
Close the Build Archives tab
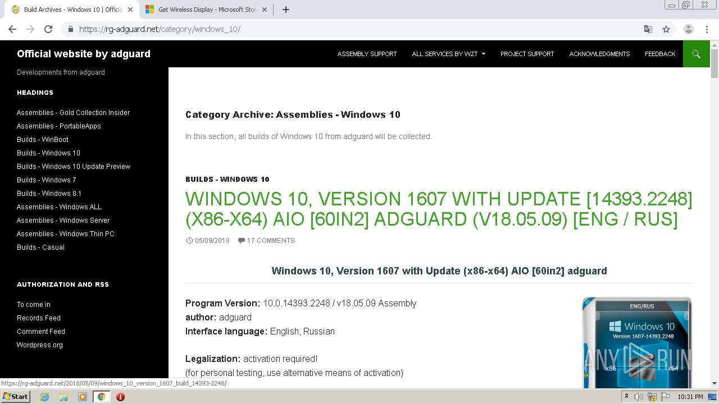[130, 10]
